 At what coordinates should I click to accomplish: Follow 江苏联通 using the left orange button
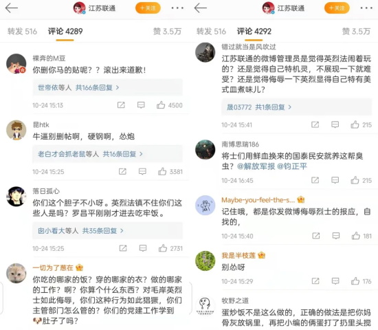click(148, 8)
